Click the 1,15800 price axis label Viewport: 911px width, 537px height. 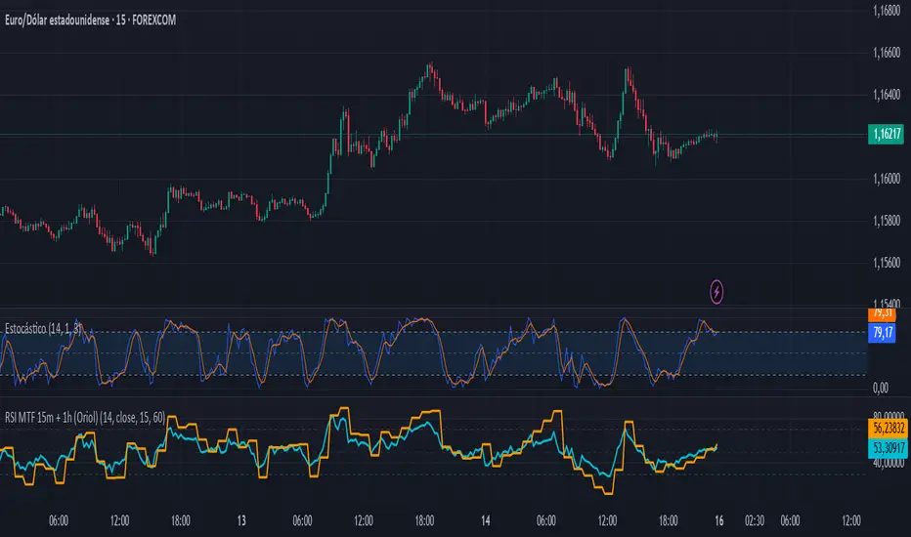tap(887, 221)
